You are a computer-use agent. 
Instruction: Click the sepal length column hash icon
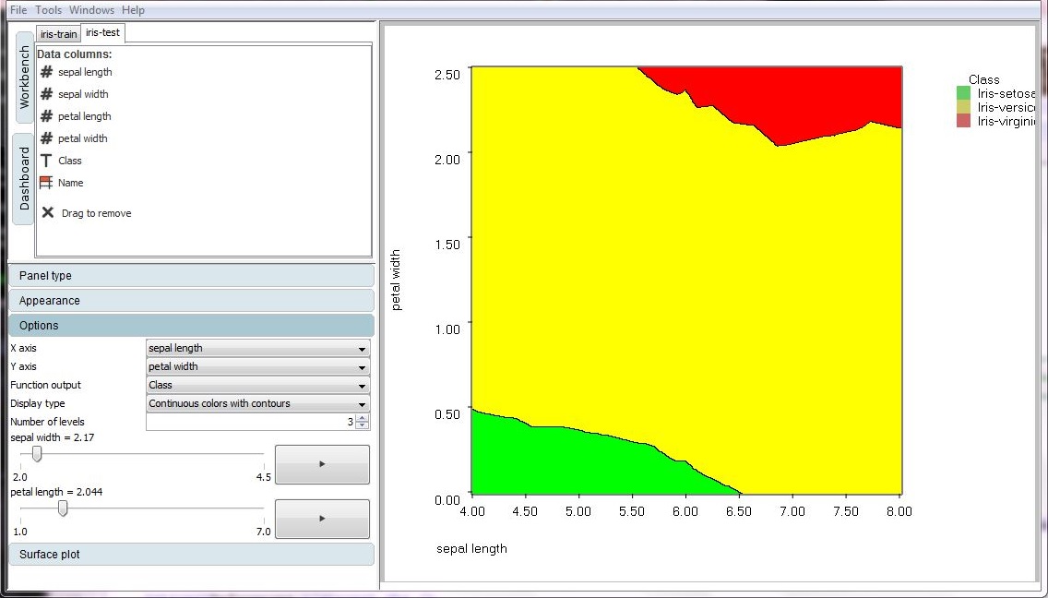tap(47, 72)
